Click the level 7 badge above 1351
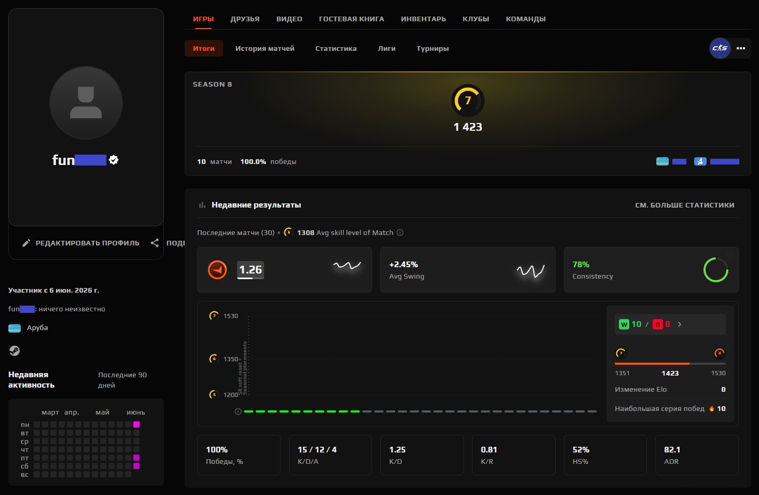 (x=620, y=353)
